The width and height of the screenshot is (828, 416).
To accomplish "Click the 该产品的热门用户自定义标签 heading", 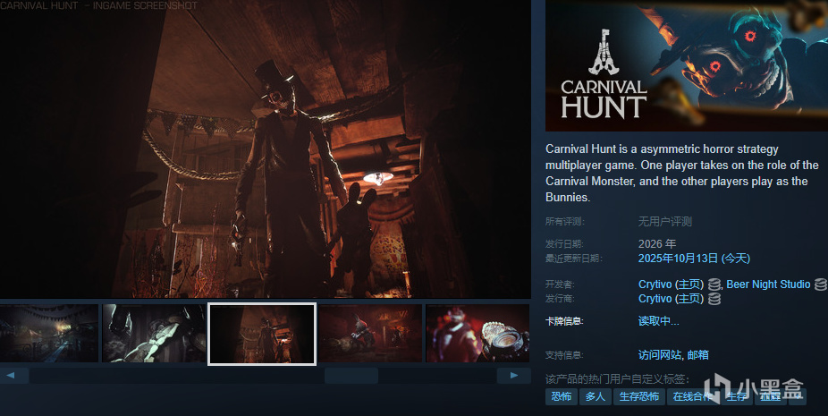I will tap(617, 379).
